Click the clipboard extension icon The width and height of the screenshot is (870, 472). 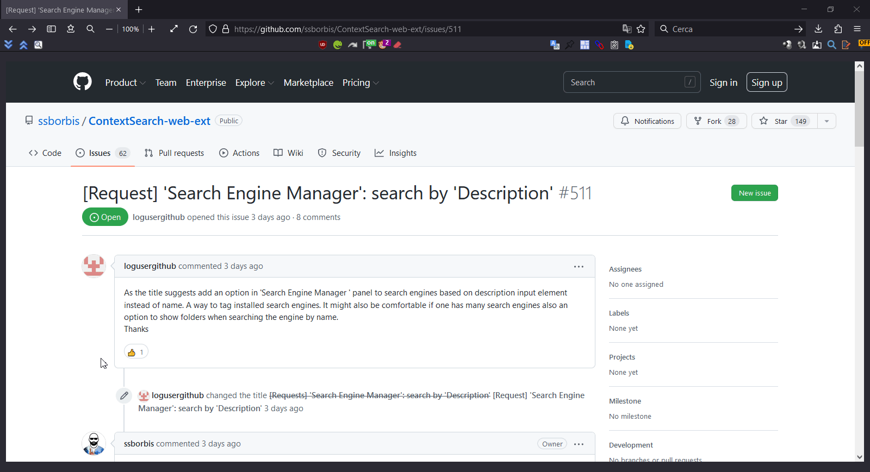[614, 45]
